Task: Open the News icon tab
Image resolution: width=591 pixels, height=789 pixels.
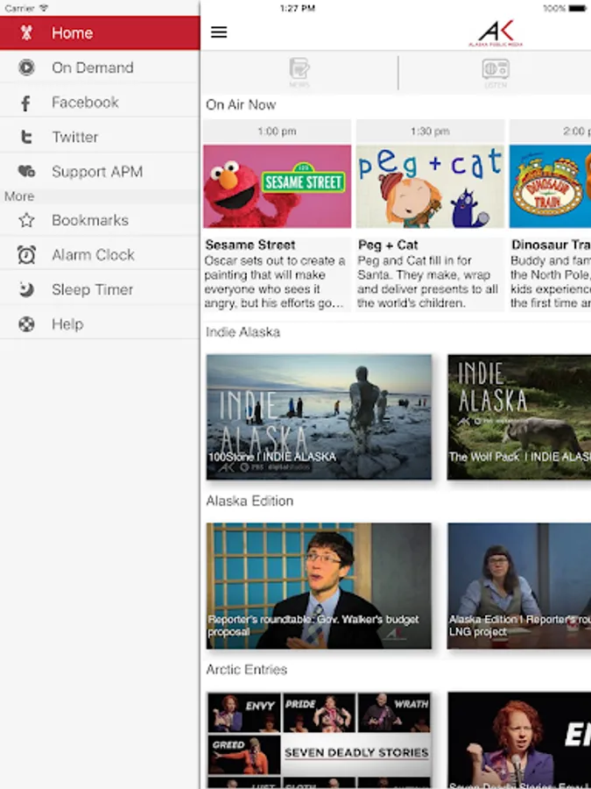Action: click(299, 73)
